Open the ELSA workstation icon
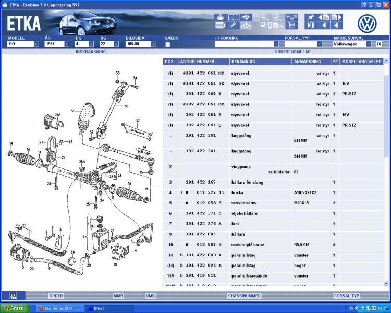The image size is (391, 313). (x=265, y=17)
